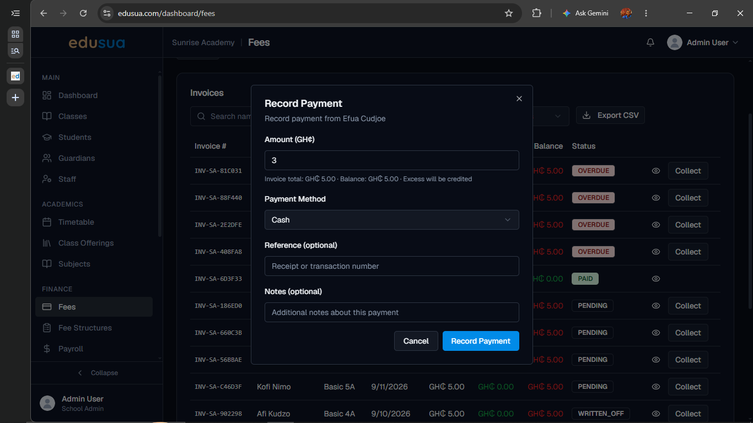753x423 pixels.
Task: Click Ask Gemini in the toolbar
Action: click(585, 13)
